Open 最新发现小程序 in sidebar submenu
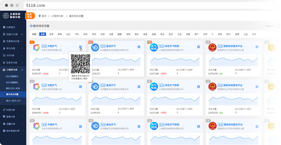This screenshot has height=145, width=281. tap(13, 89)
